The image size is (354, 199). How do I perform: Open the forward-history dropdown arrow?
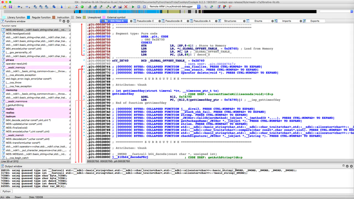(x=29, y=7)
